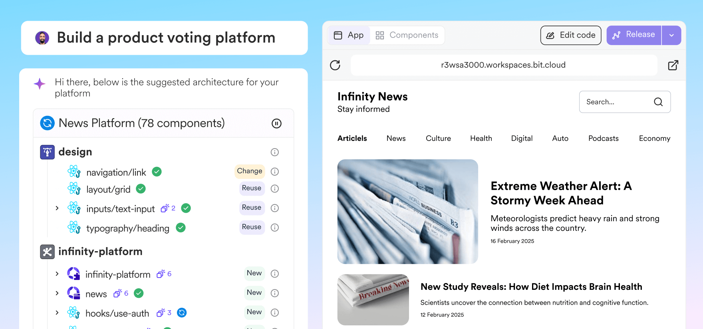
Task: Click Reuse tag on layout/grid
Action: (252, 188)
